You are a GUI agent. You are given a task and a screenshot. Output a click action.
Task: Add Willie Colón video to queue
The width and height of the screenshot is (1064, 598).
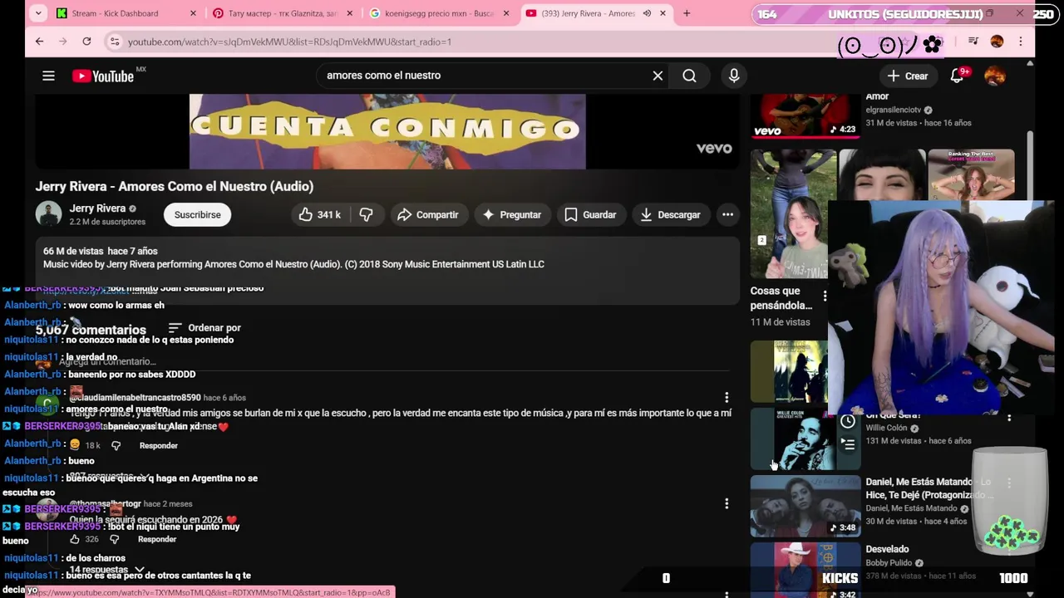[847, 445]
